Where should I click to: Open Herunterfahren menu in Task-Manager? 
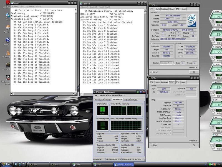(x=117, y=95)
